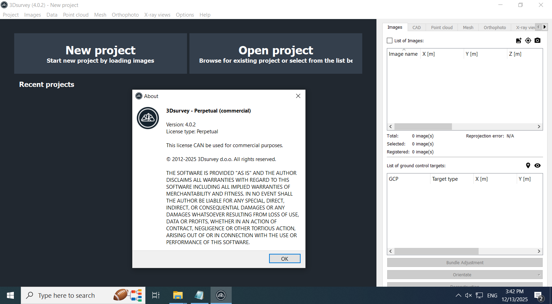
Task: Open the Help menu
Action: pos(205,15)
